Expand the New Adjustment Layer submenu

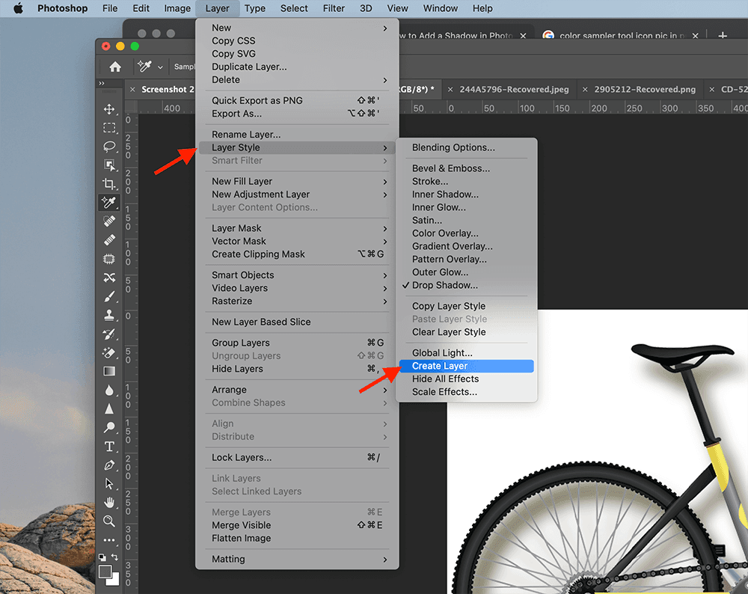pyautogui.click(x=297, y=195)
